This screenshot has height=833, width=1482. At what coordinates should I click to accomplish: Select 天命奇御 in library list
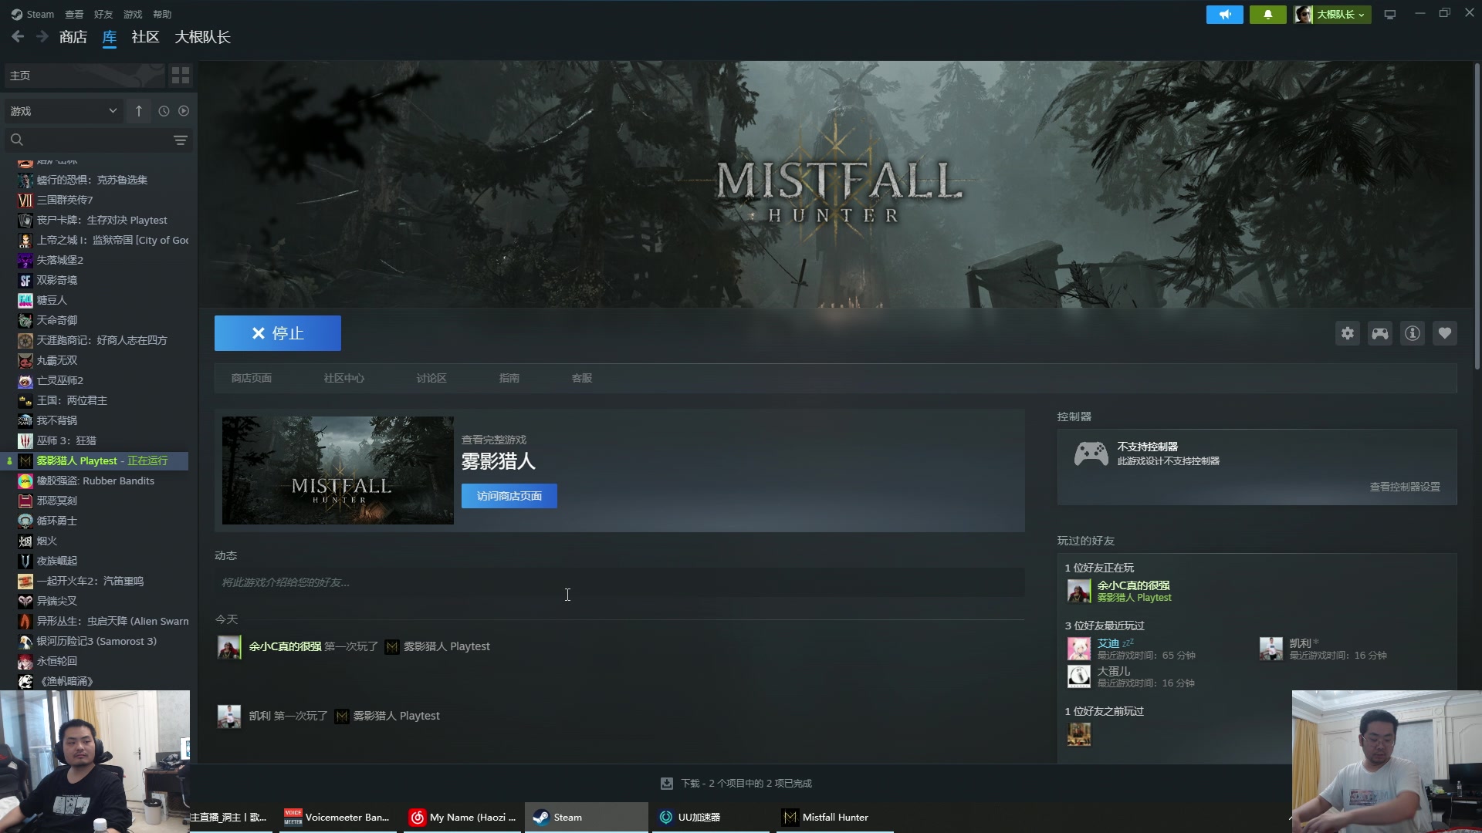pos(96,320)
